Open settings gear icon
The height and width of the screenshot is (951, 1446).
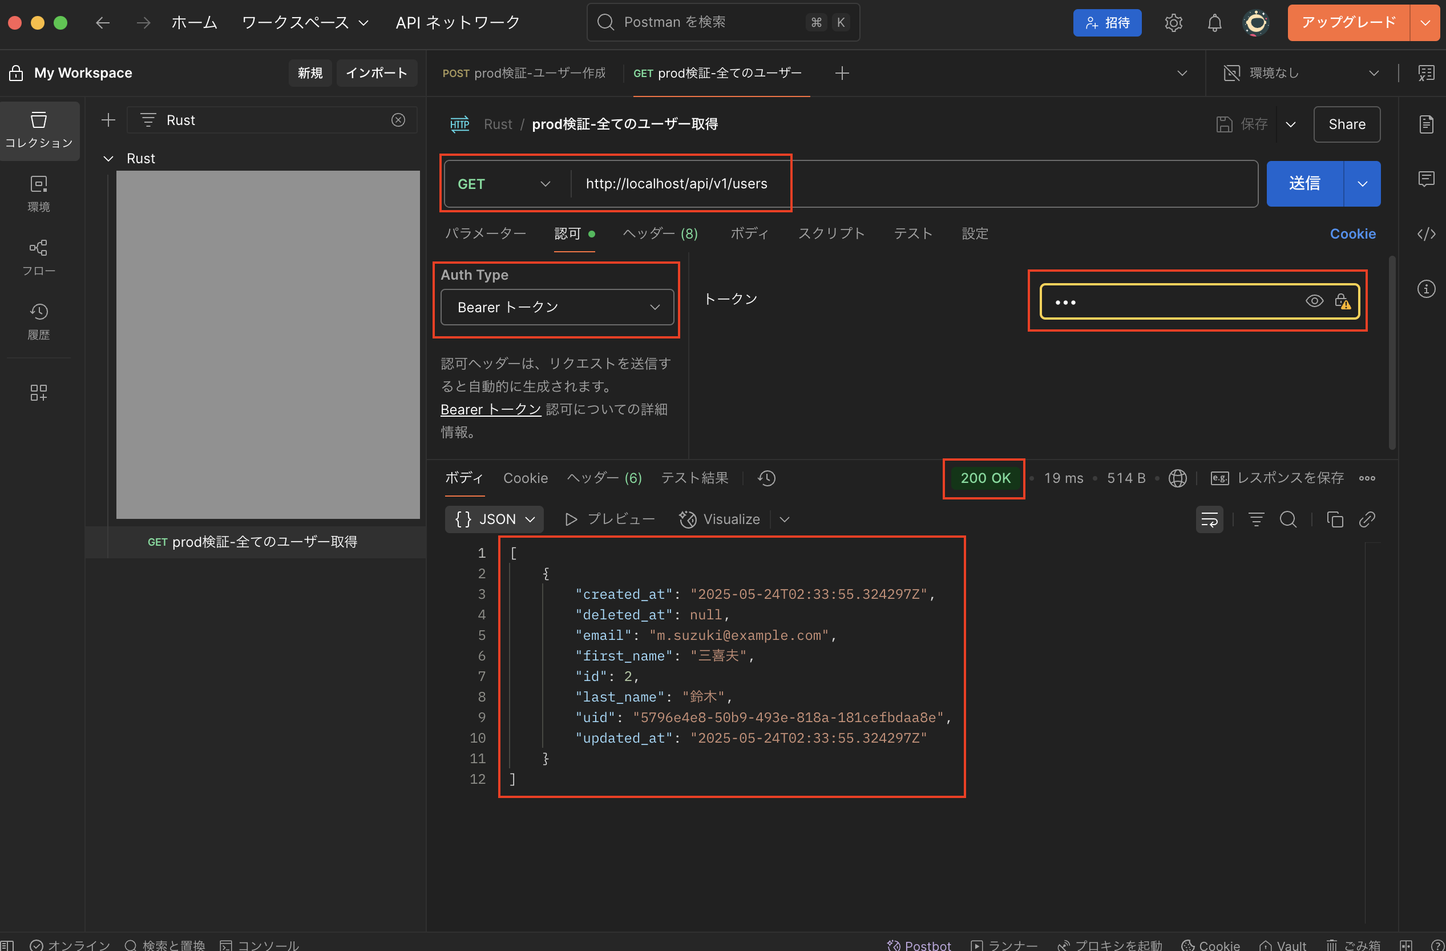pos(1173,22)
